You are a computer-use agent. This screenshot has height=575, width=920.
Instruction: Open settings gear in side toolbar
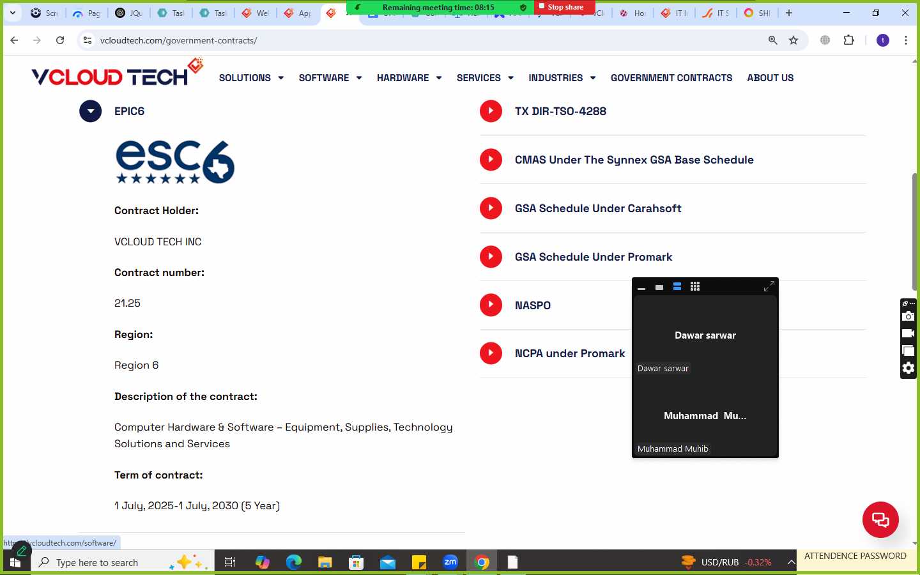908,368
